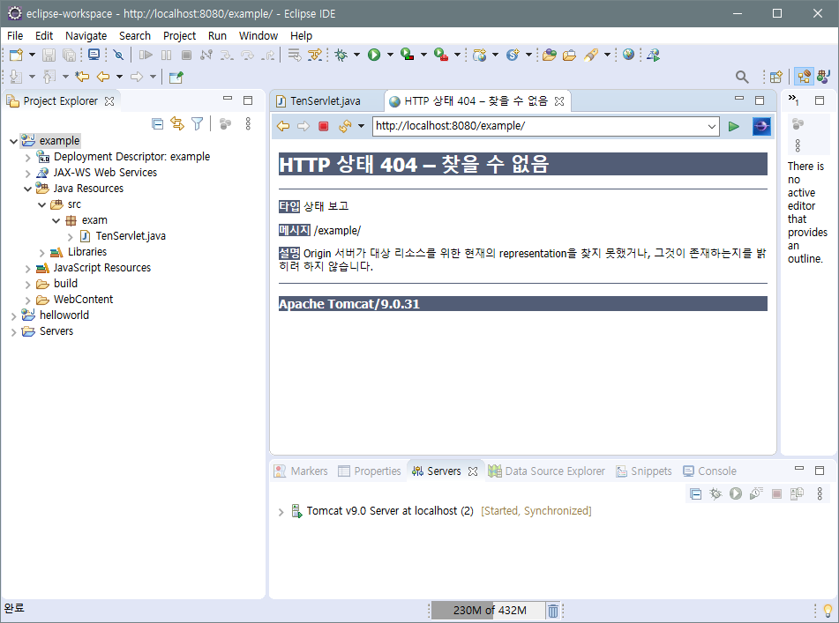
Task: Open Project Explorer View Menu dots
Action: tap(248, 124)
